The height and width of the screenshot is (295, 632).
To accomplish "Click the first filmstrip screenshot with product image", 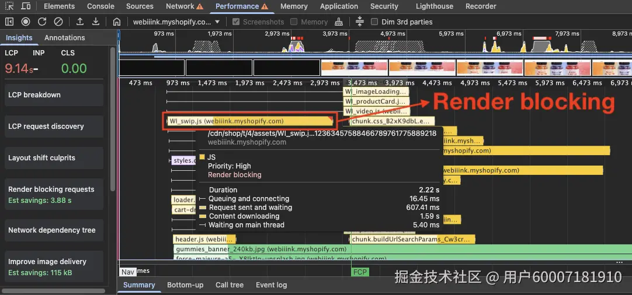I will click(x=355, y=68).
